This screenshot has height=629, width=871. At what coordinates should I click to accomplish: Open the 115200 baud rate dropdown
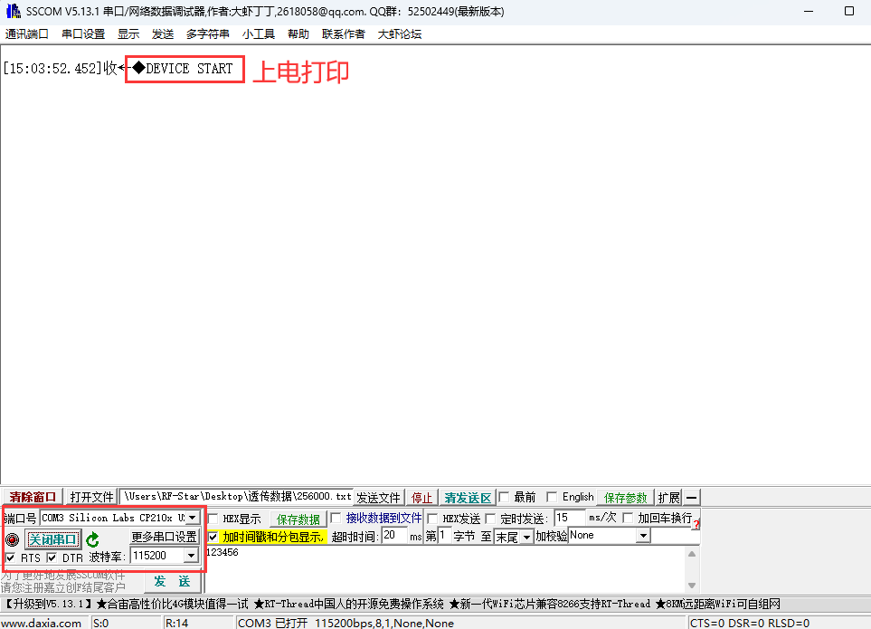coord(191,555)
